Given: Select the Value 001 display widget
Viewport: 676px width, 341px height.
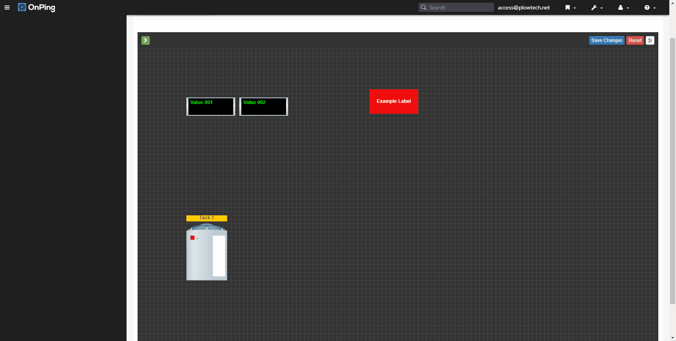Looking at the screenshot, I should (211, 107).
